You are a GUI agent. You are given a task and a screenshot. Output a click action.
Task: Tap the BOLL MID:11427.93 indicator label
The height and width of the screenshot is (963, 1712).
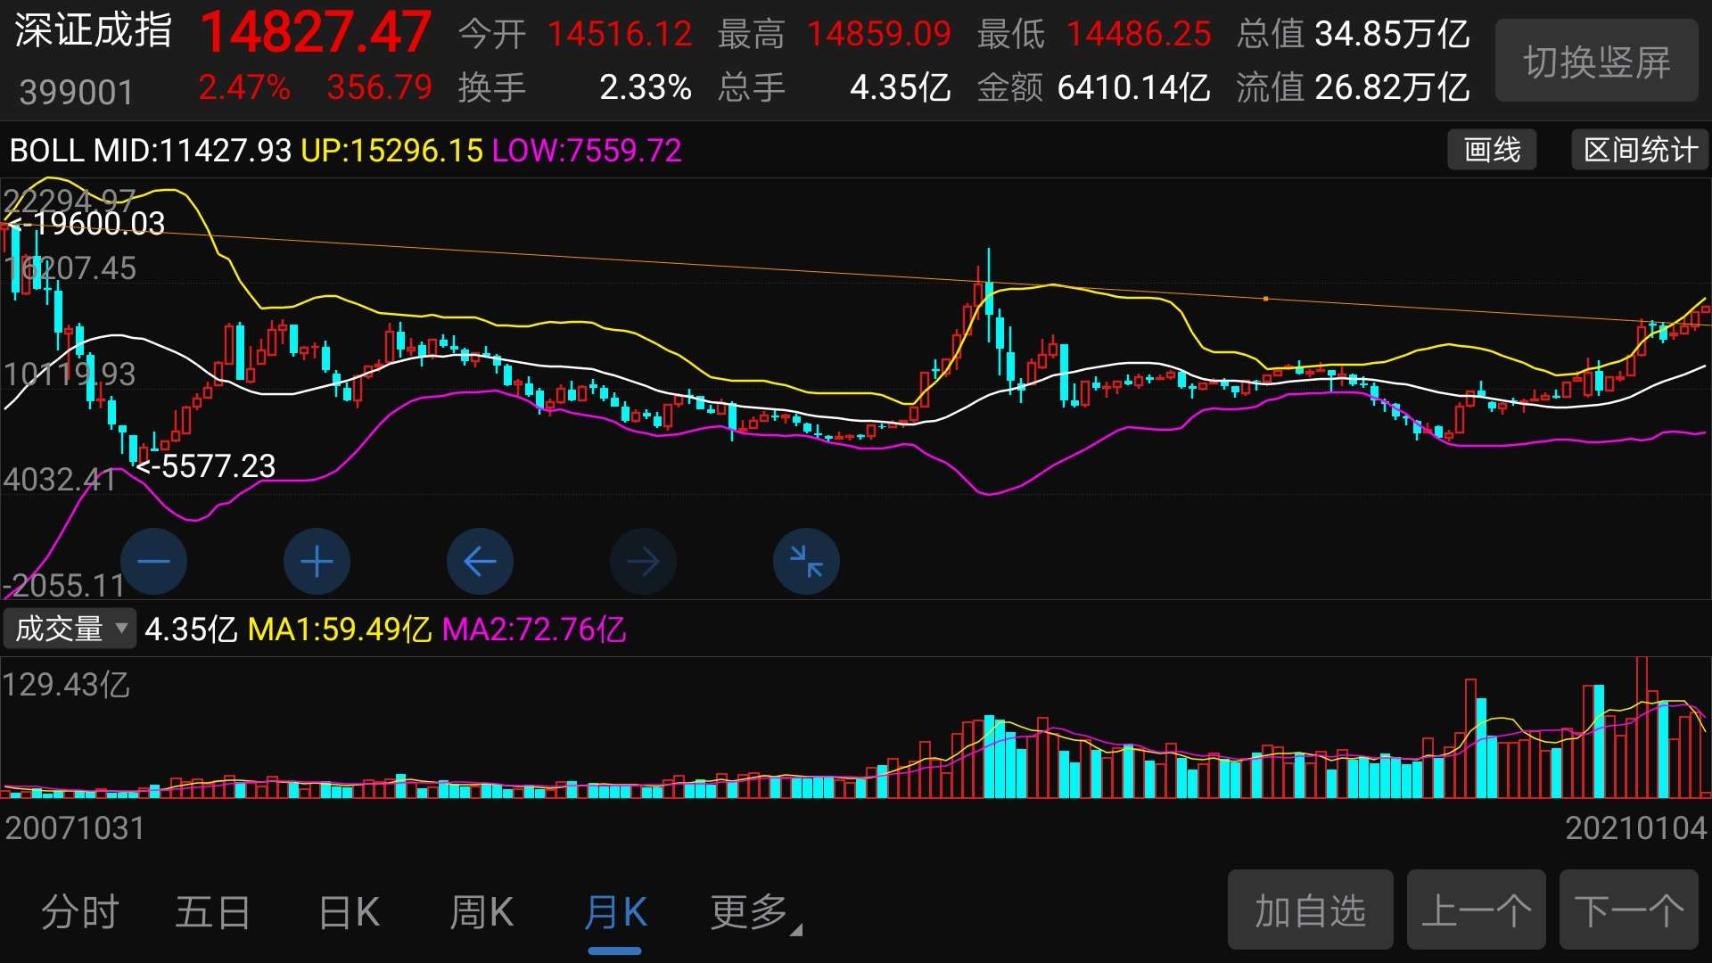point(151,150)
